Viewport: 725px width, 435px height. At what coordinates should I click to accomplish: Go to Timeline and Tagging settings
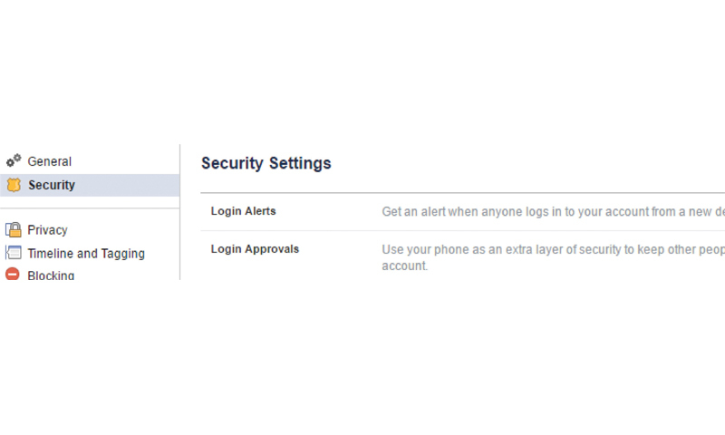click(x=86, y=254)
